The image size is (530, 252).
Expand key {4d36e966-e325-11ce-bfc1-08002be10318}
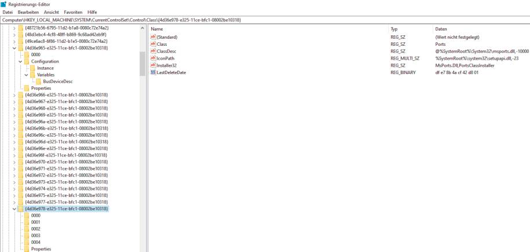14,95
